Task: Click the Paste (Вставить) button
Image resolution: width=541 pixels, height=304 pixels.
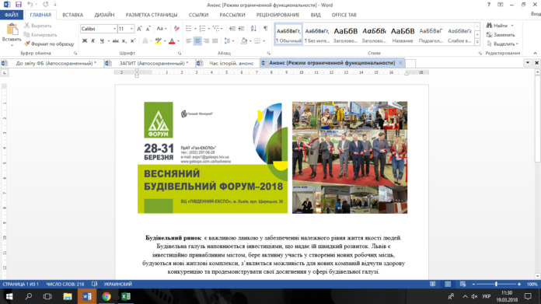Action: tap(12, 35)
